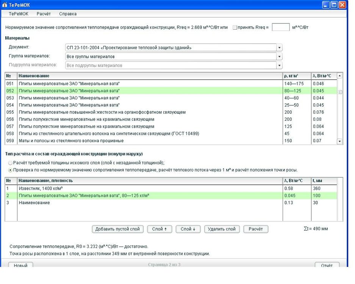Open the Справка menu
This screenshot has width=355, height=284.
68,14
